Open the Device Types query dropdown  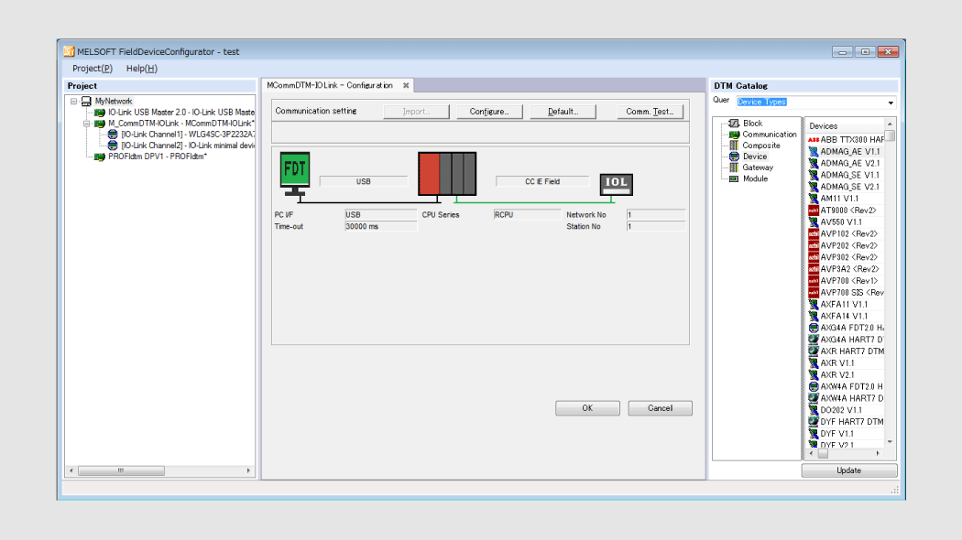[x=890, y=103]
